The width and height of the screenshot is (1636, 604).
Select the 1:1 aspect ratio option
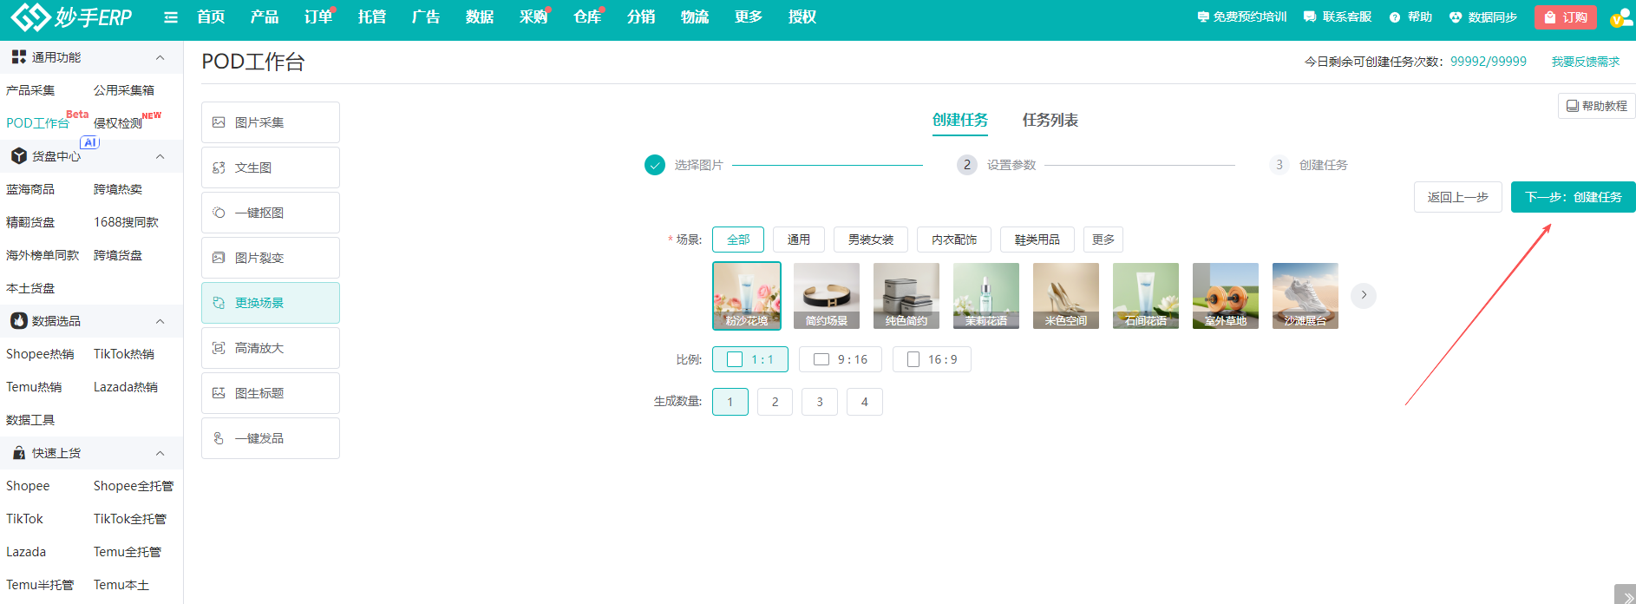coord(749,359)
